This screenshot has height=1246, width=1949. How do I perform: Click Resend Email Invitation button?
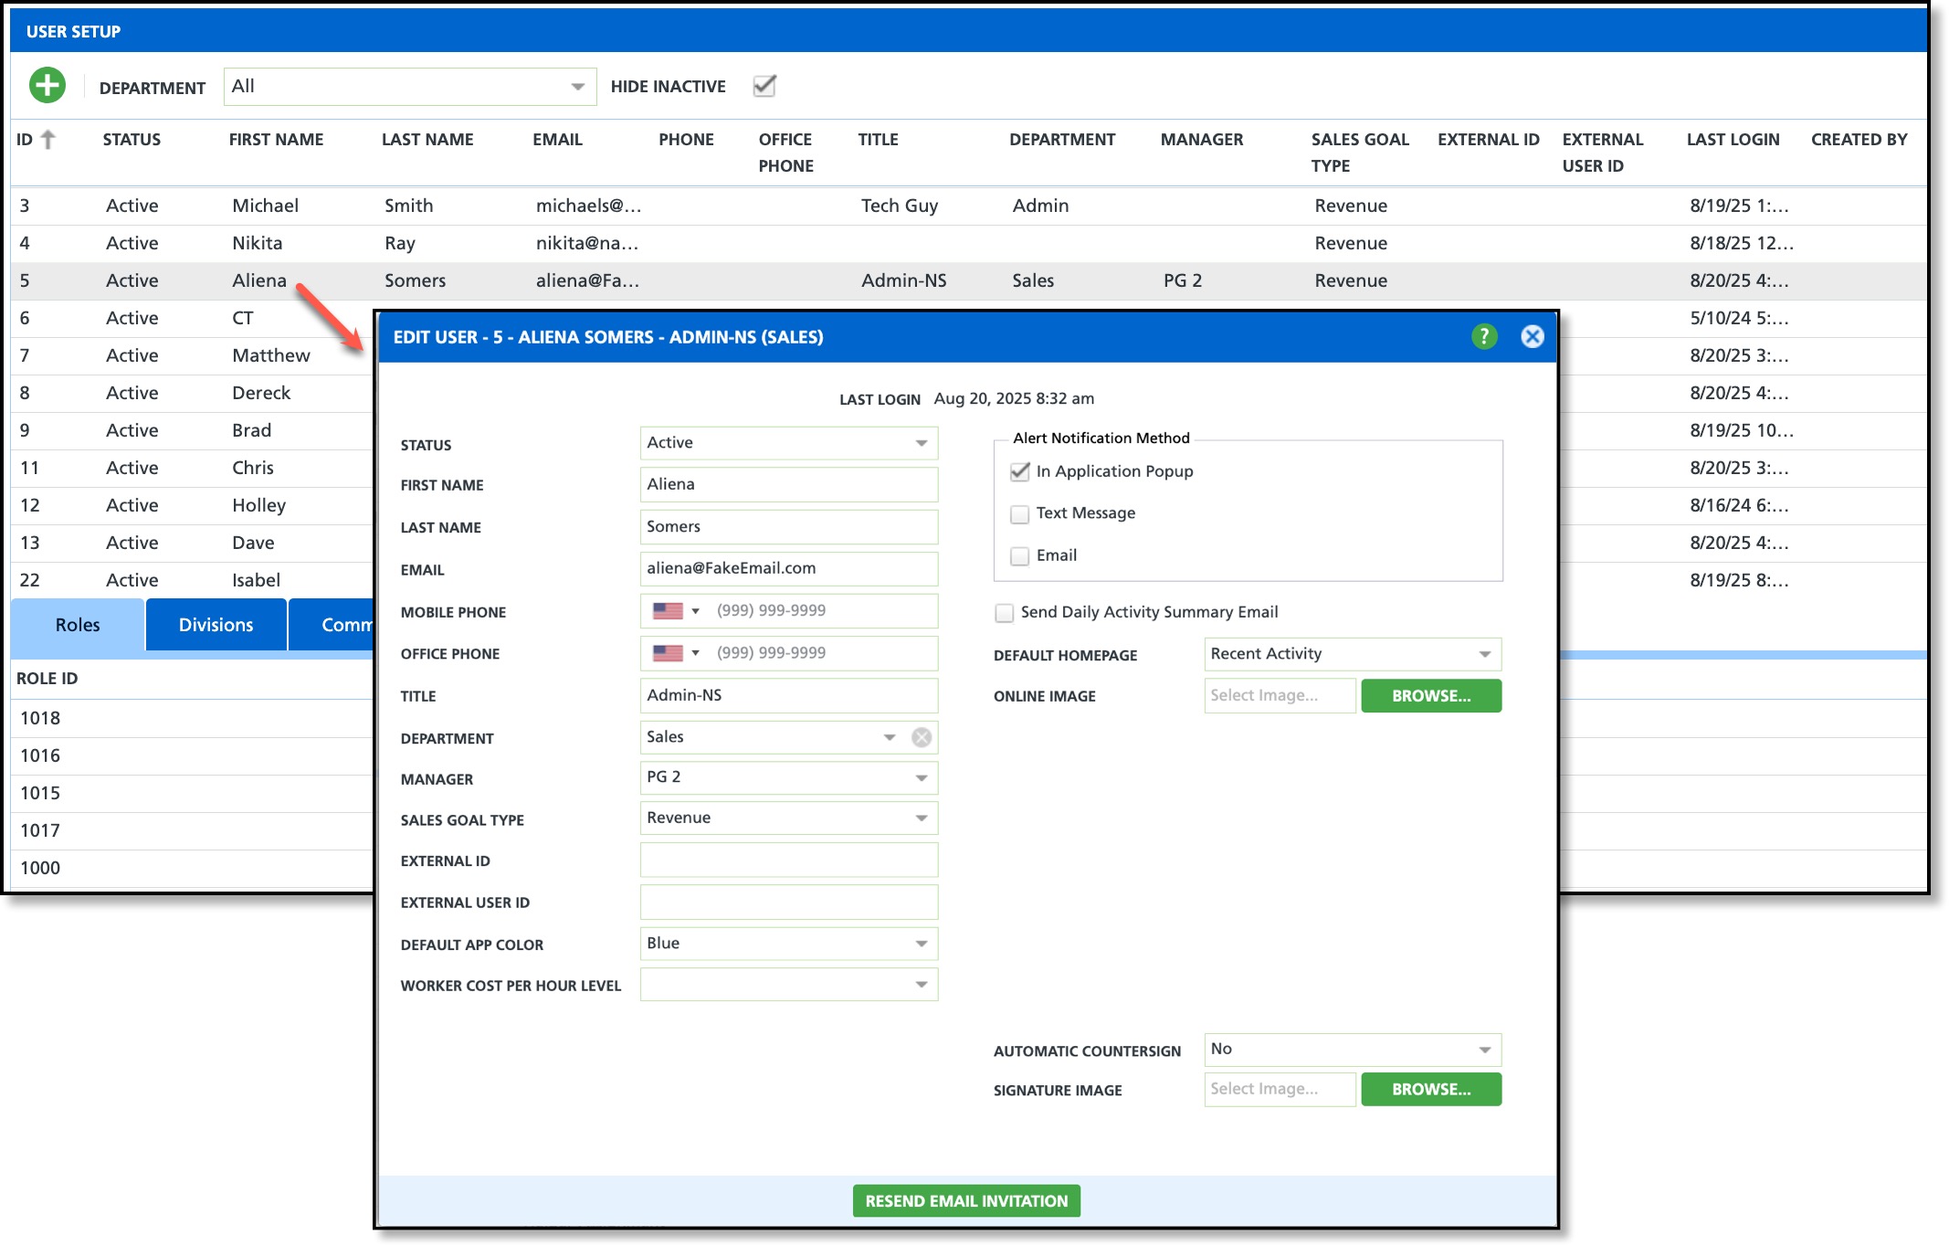[966, 1201]
